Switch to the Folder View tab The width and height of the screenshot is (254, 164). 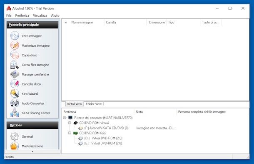tap(94, 104)
